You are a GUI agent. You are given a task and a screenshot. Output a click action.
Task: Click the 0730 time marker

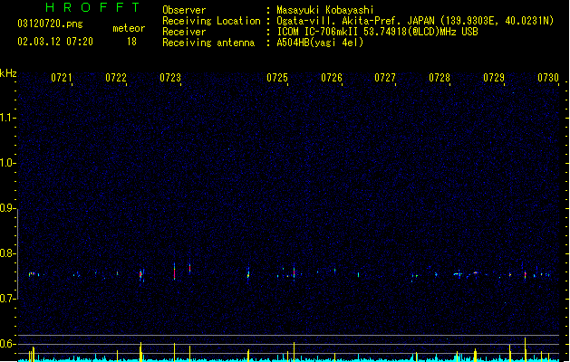[548, 77]
